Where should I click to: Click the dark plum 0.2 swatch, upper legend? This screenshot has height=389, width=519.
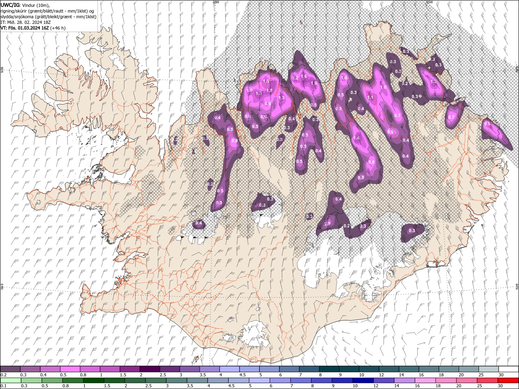(10, 369)
